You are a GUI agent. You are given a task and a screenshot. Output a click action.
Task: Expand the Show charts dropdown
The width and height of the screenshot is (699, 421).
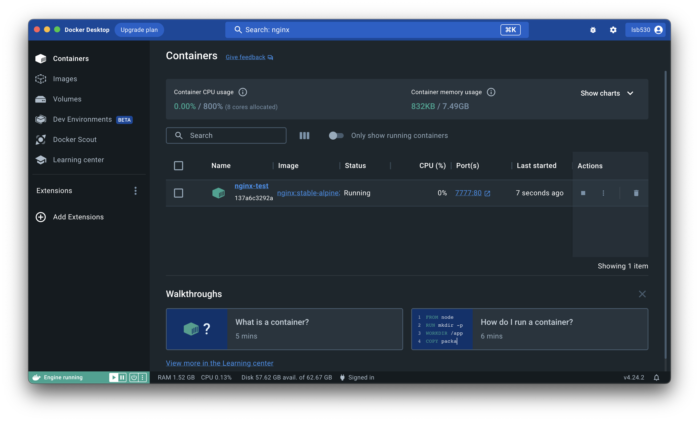[607, 93]
